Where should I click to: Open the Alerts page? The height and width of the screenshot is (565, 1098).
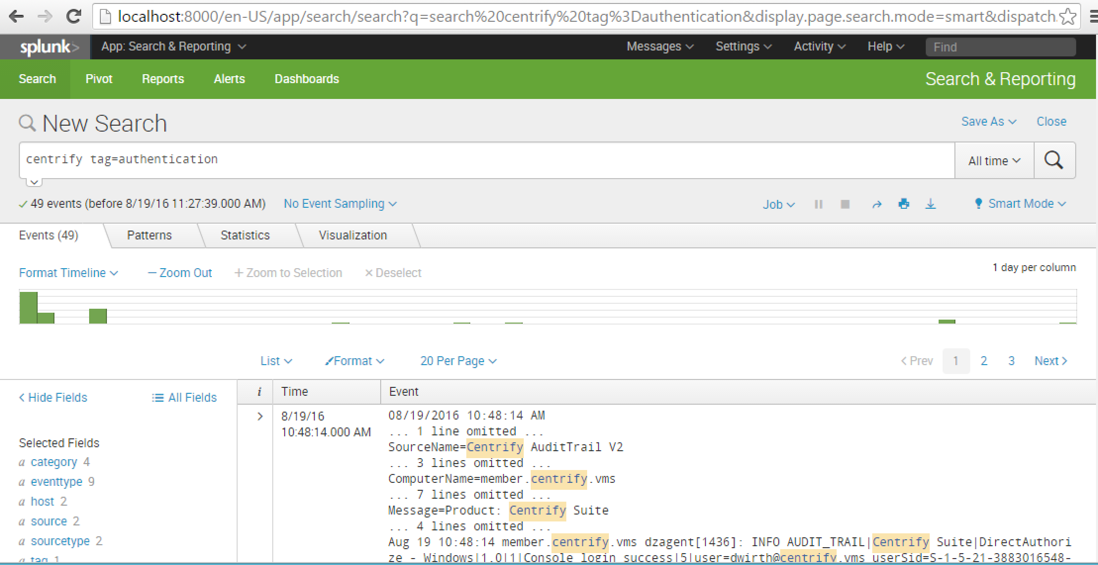[229, 79]
